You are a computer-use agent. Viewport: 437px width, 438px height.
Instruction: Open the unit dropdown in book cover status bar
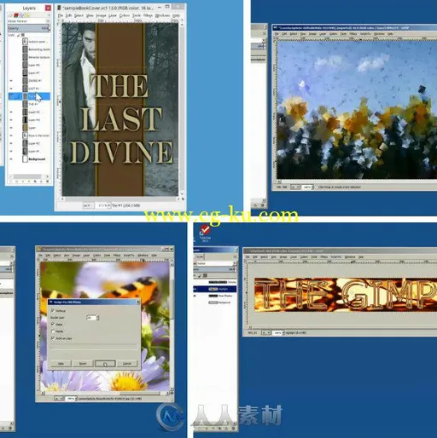[88, 205]
